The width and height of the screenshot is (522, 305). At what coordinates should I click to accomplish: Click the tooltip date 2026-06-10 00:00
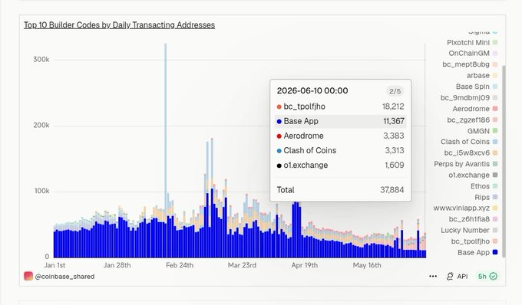click(312, 90)
